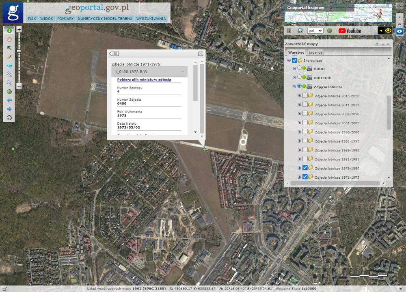Open the WIDOK menu

(47, 19)
